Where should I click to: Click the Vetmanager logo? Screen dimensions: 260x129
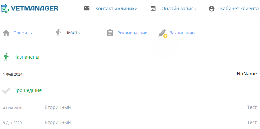pyautogui.click(x=30, y=8)
